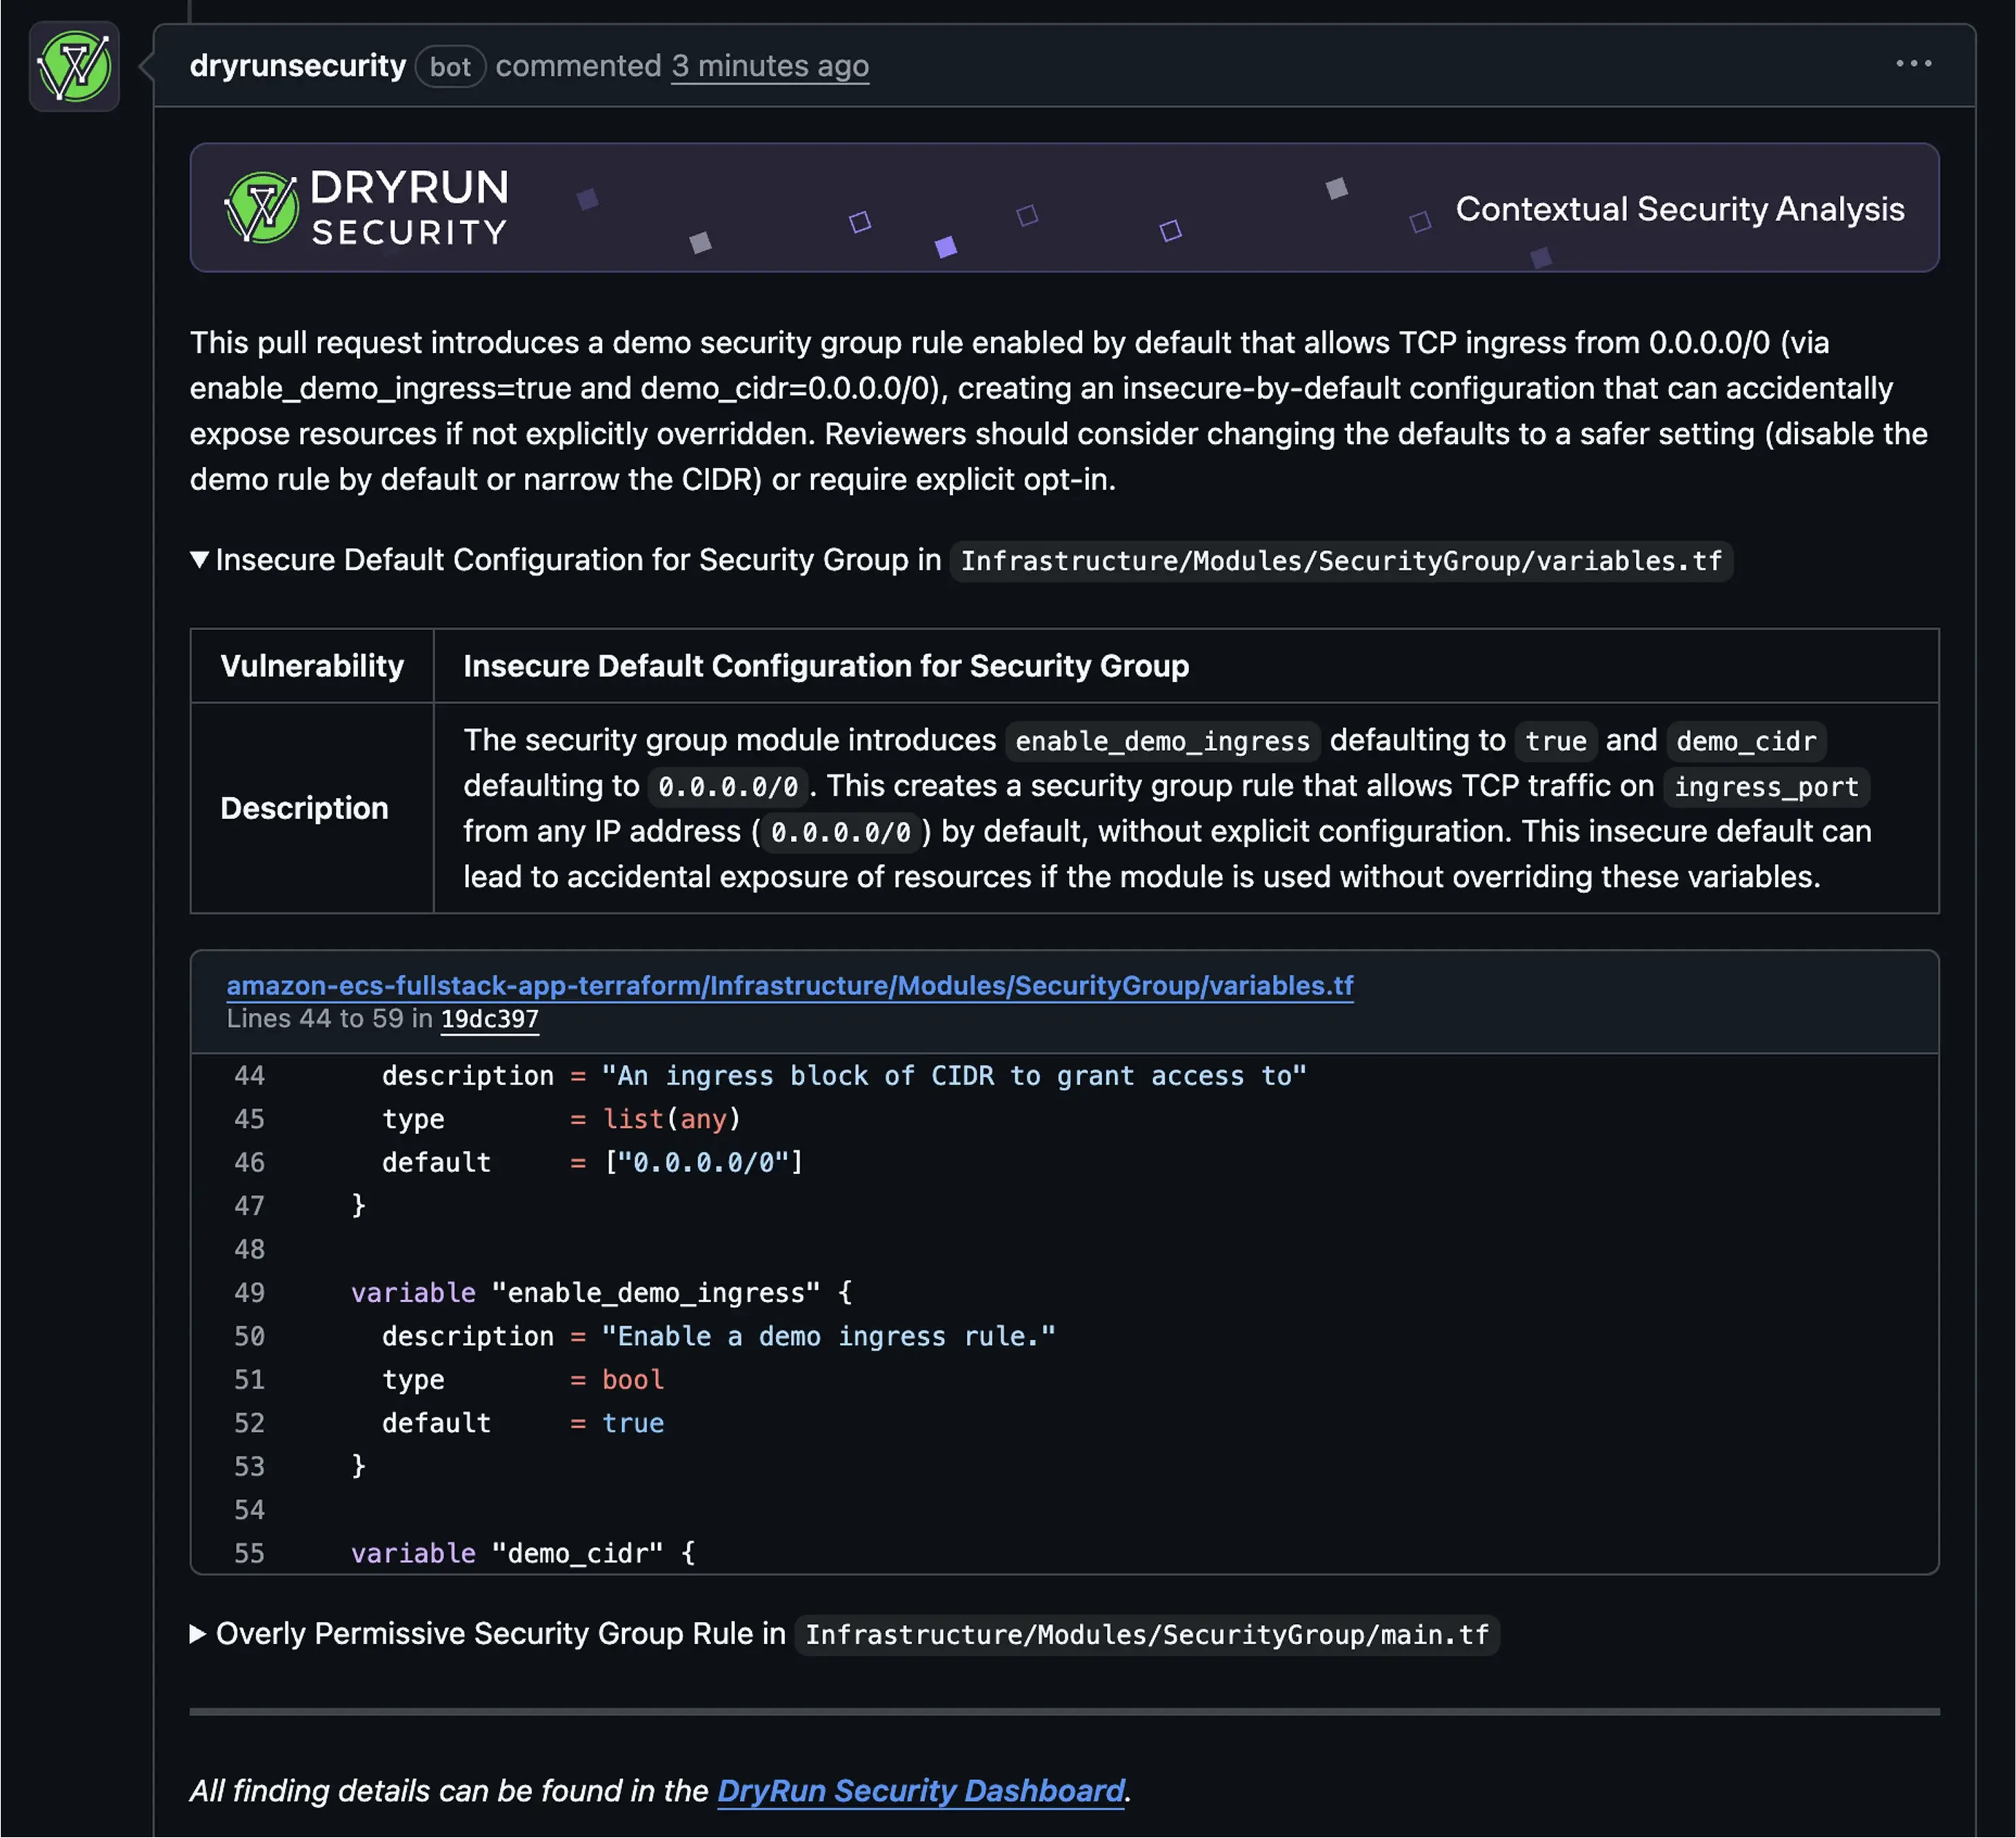Click line number 49 in the snippet
Image resolution: width=2016 pixels, height=1838 pixels.
coord(249,1292)
